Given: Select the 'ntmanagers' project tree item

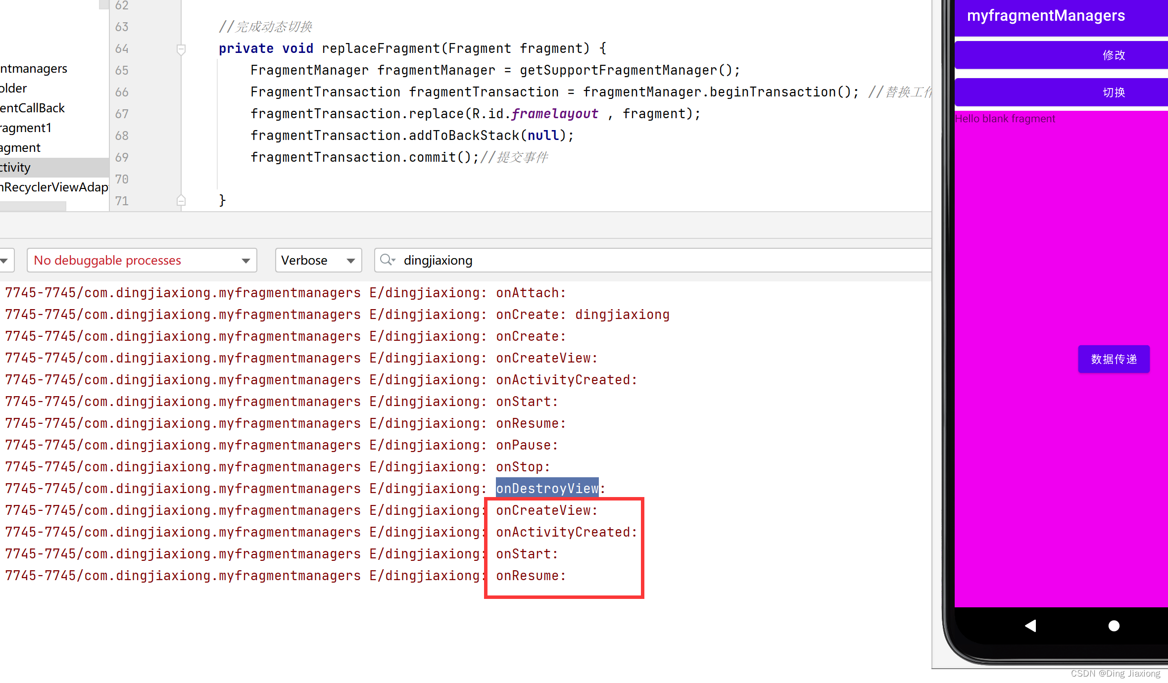Looking at the screenshot, I should (x=34, y=69).
